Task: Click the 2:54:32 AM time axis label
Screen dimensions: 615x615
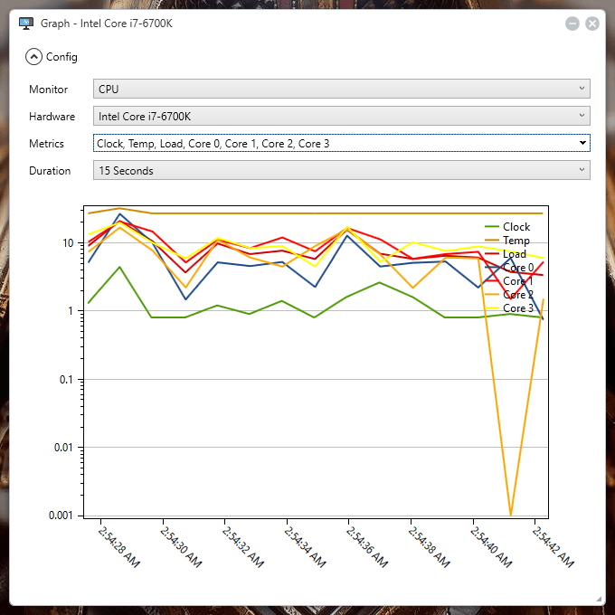Action: click(242, 547)
